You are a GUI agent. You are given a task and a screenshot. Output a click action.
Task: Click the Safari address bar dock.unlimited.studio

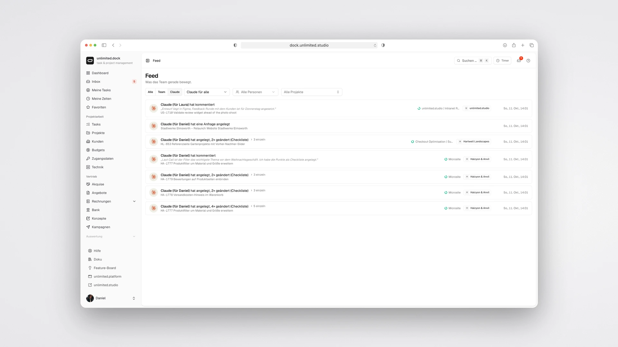[309, 45]
